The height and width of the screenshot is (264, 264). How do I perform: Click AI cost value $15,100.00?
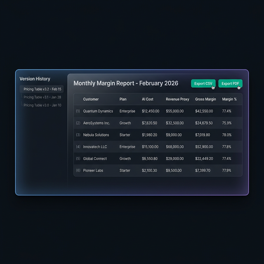tap(150, 147)
